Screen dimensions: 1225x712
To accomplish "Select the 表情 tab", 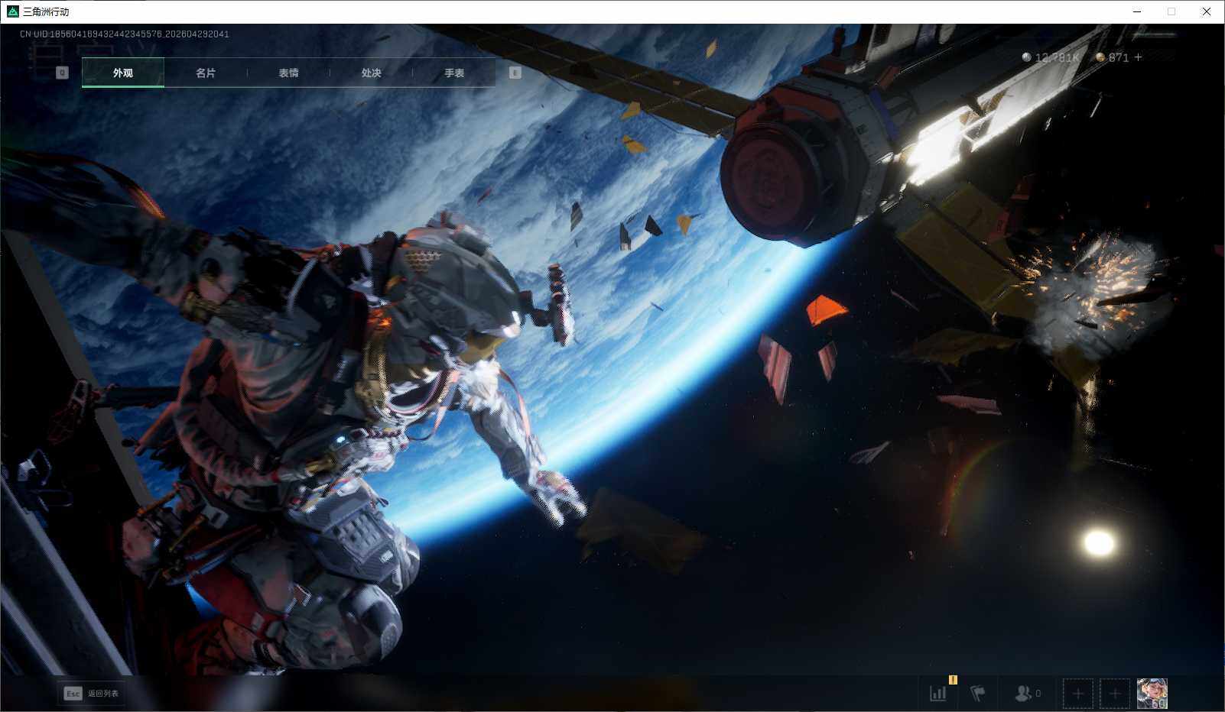I will tap(288, 73).
